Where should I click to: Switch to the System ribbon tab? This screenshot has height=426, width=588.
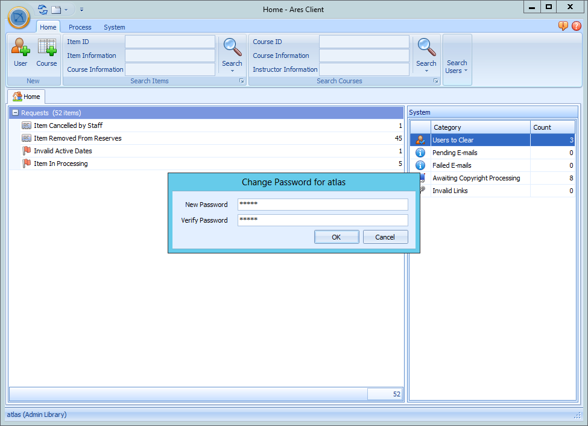(114, 27)
